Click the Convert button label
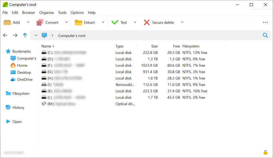The image size is (273, 158). click(x=52, y=23)
